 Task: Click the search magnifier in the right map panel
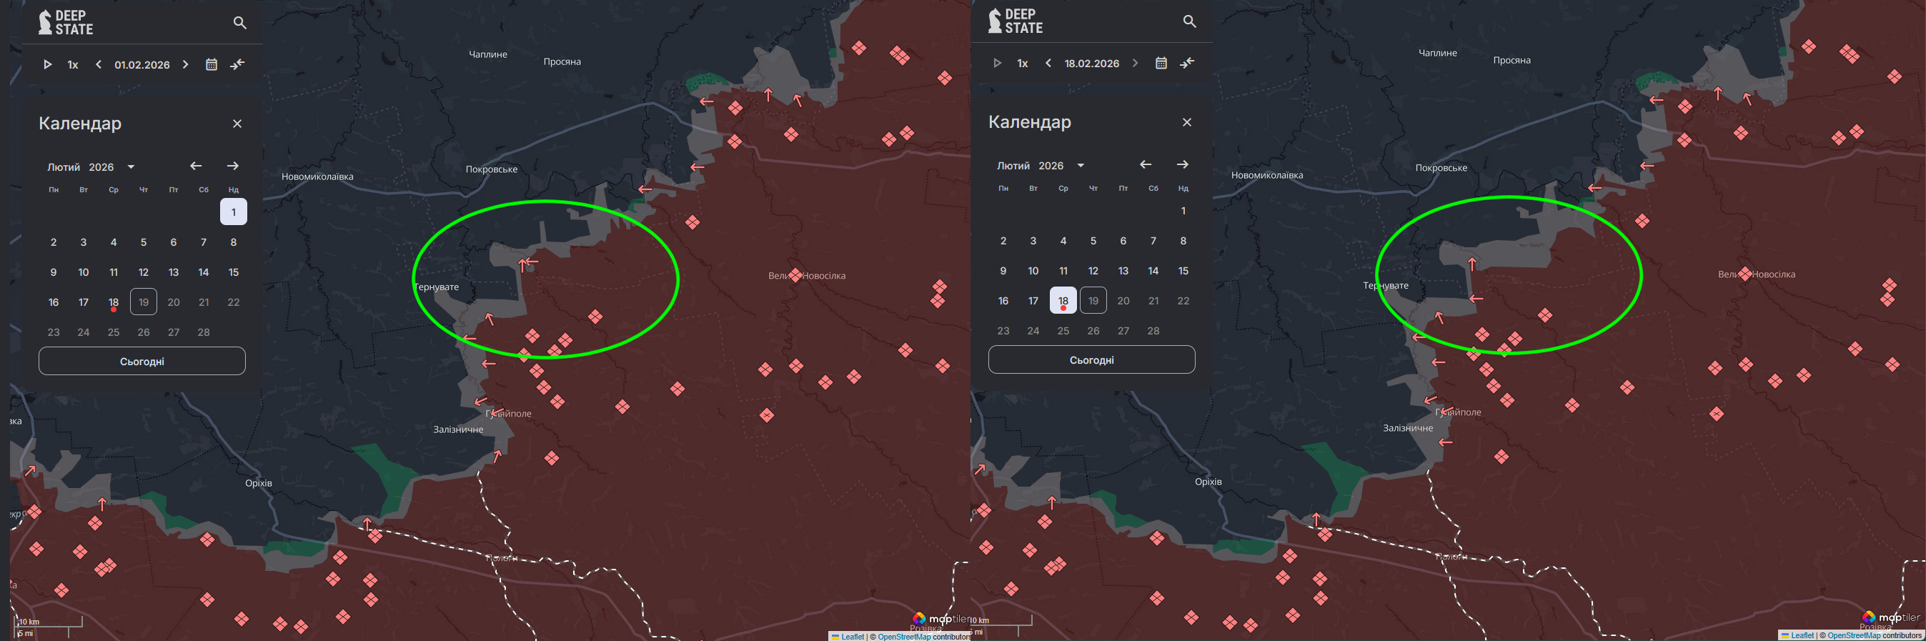click(1188, 21)
